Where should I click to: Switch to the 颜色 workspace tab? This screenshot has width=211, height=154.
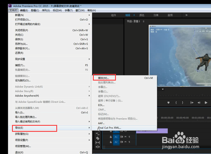point(142,15)
